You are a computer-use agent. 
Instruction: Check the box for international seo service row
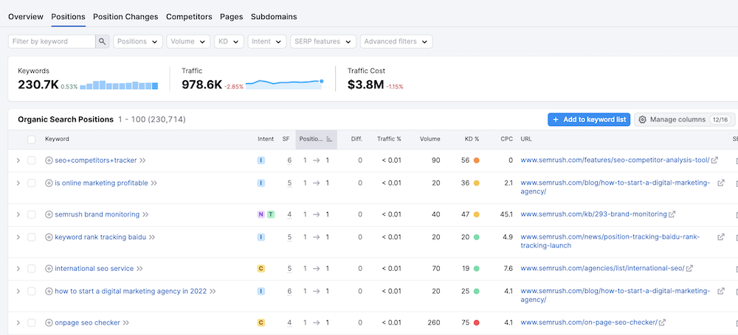(x=32, y=269)
